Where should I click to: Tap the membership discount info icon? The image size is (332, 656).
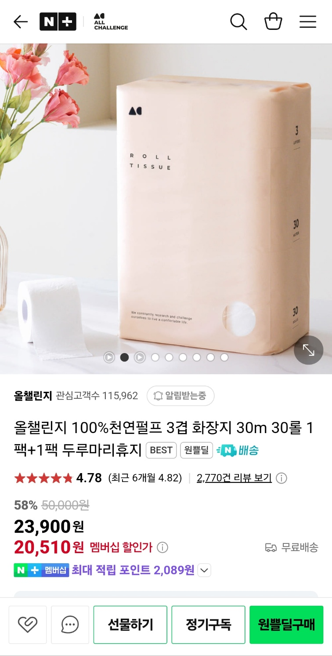tap(162, 547)
